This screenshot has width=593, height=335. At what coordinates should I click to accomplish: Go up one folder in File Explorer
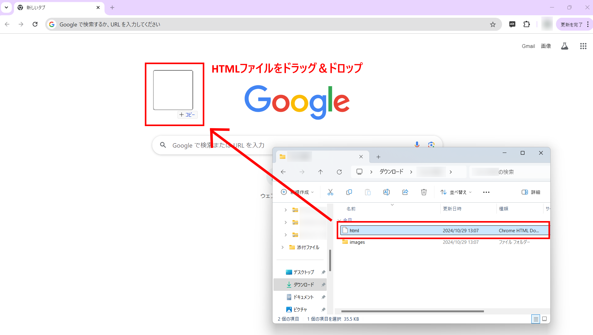click(320, 172)
